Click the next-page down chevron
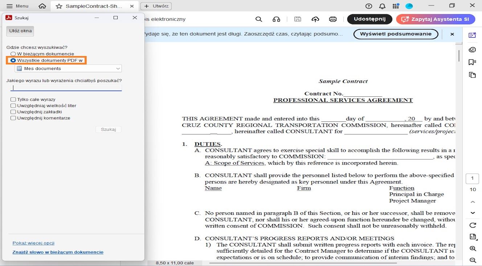Image resolution: width=482 pixels, height=266 pixels. click(472, 213)
